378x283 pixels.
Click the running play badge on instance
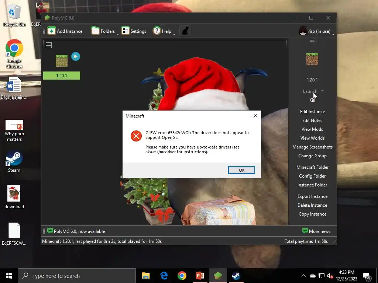click(76, 56)
